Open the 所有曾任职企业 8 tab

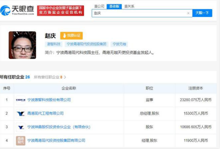pyautogui.click(x=48, y=77)
